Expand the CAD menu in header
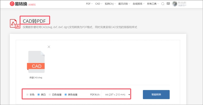This screenshot has height=105, width=203. 99,4
